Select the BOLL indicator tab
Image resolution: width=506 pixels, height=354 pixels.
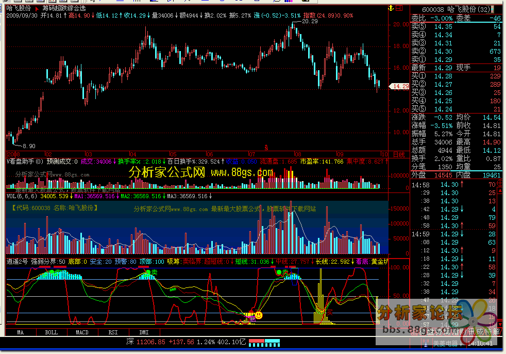(x=51, y=332)
